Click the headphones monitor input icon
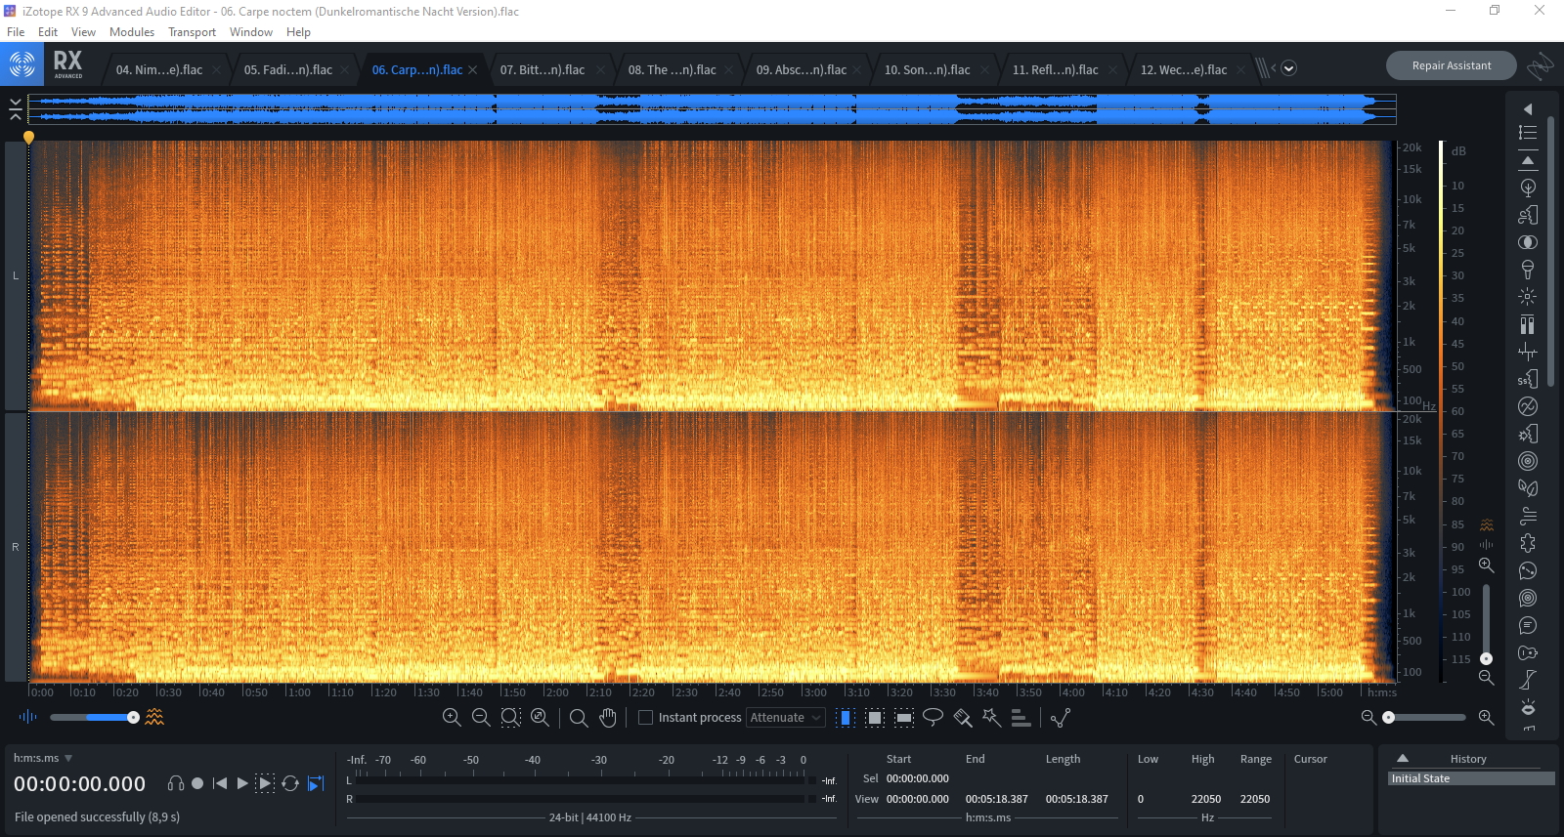Image resolution: width=1564 pixels, height=837 pixels. point(176,783)
